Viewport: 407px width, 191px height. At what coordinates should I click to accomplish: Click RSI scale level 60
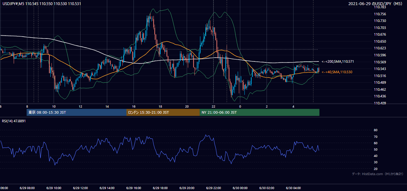(x=375, y=143)
